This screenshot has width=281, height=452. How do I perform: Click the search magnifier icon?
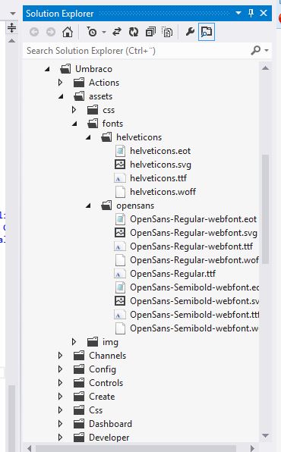[x=256, y=51]
